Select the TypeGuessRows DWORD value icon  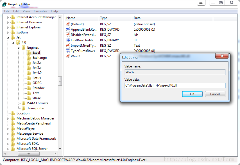[68, 51]
